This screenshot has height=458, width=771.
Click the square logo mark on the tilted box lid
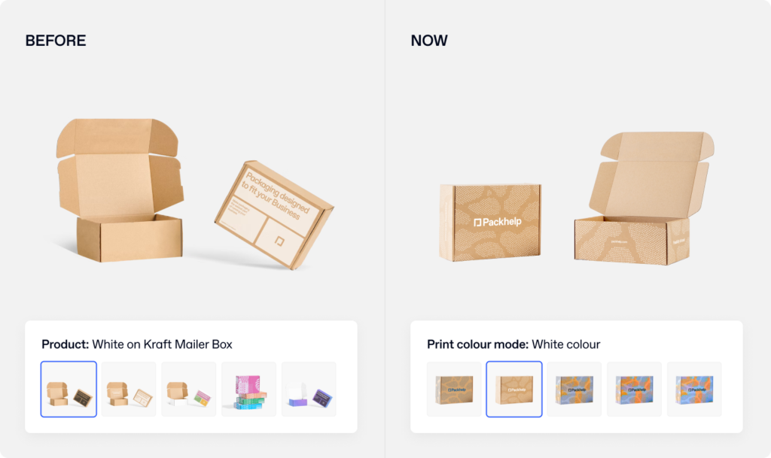279,241
